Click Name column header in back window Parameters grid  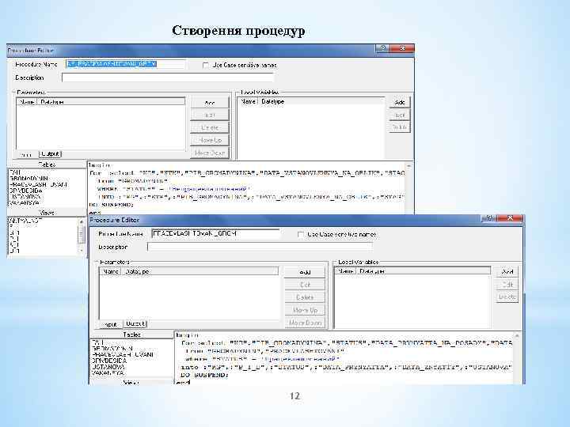pyautogui.click(x=27, y=102)
